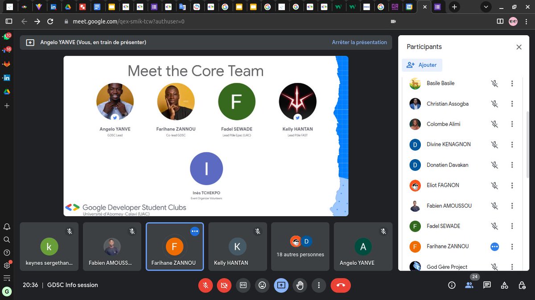Raise your hand in the meeting

[x=300, y=285]
